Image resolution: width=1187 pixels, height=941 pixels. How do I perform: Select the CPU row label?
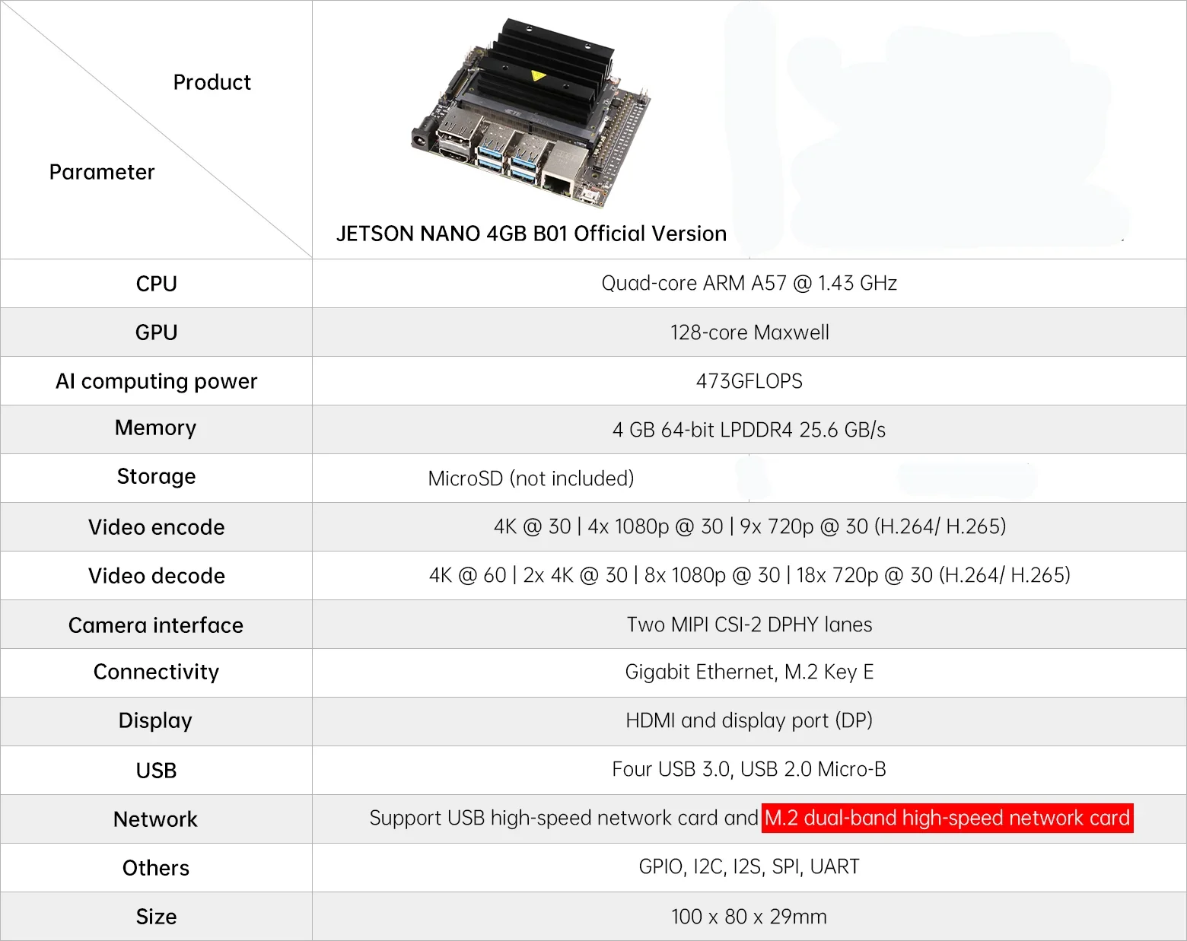click(x=156, y=284)
